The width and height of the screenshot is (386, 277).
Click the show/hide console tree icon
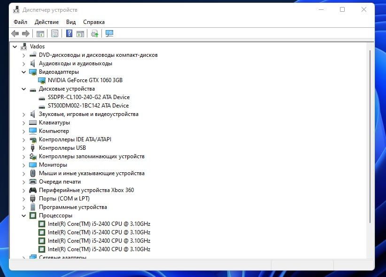40,33
